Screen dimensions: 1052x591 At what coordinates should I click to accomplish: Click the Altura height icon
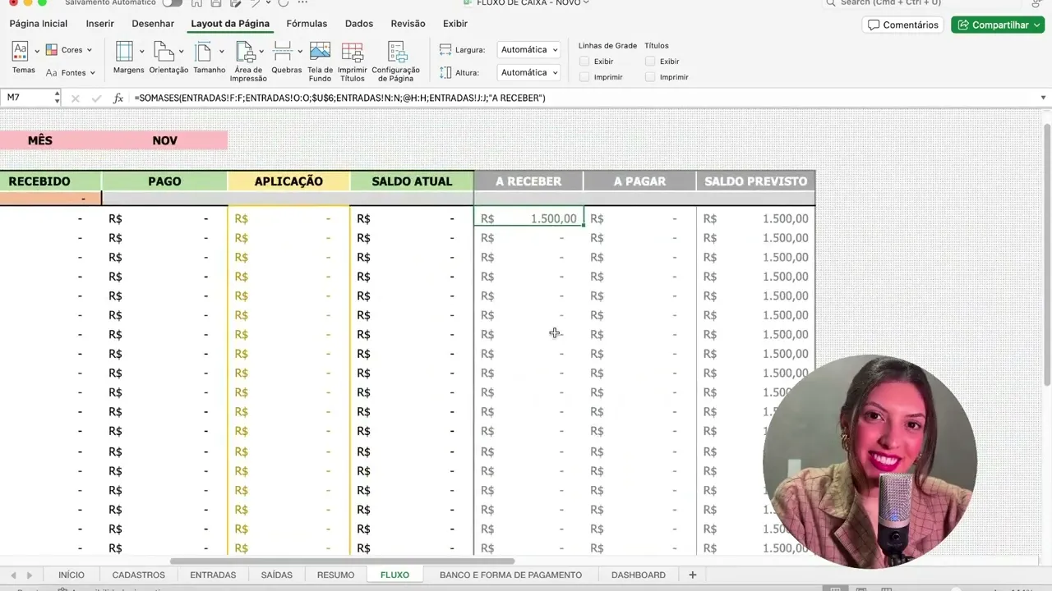(x=445, y=72)
